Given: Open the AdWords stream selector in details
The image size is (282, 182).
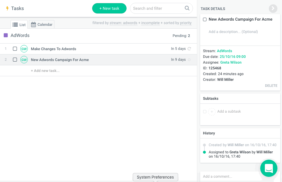Looking at the screenshot, I should click(x=224, y=51).
